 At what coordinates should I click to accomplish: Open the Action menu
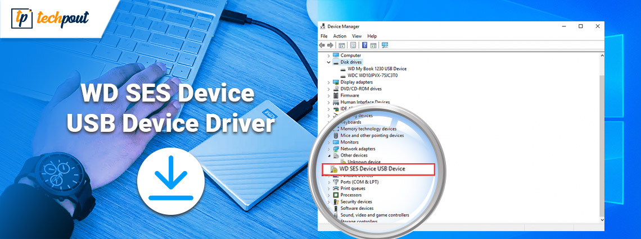340,36
